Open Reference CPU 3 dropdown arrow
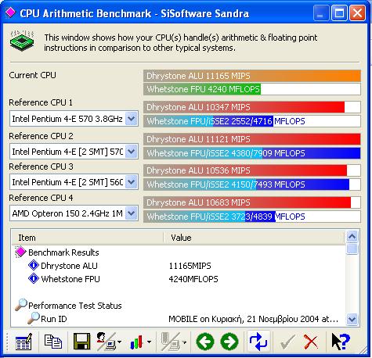This screenshot has height=358, width=372. point(132,182)
